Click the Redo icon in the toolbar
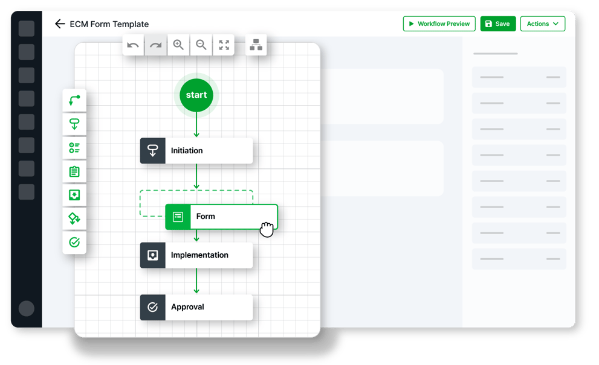The height and width of the screenshot is (365, 599). (155, 44)
